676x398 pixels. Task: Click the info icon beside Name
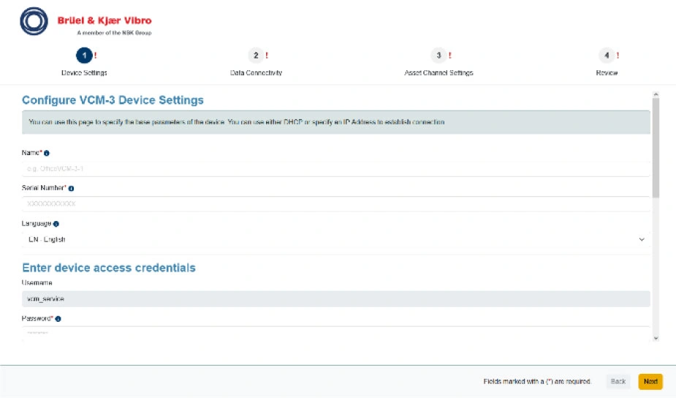pyautogui.click(x=47, y=154)
